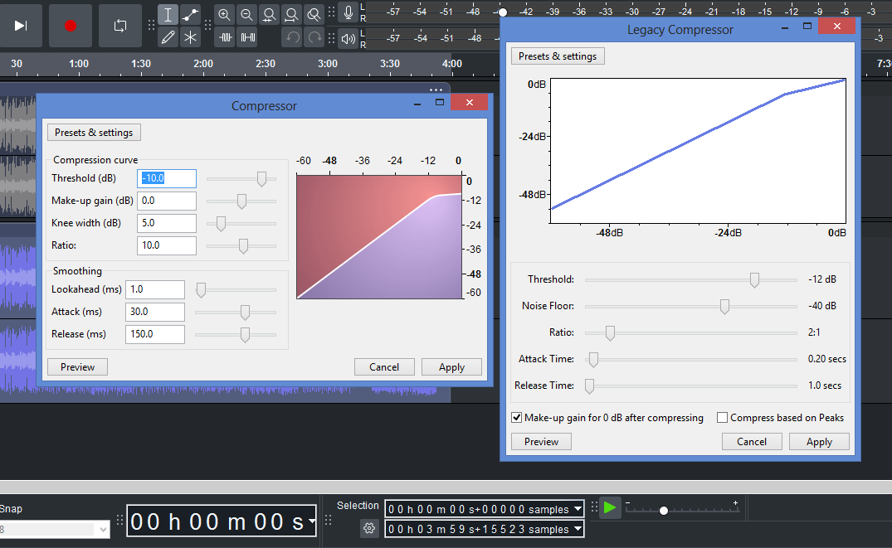The height and width of the screenshot is (548, 892).
Task: Click the Undo arrow icon
Action: tap(290, 36)
